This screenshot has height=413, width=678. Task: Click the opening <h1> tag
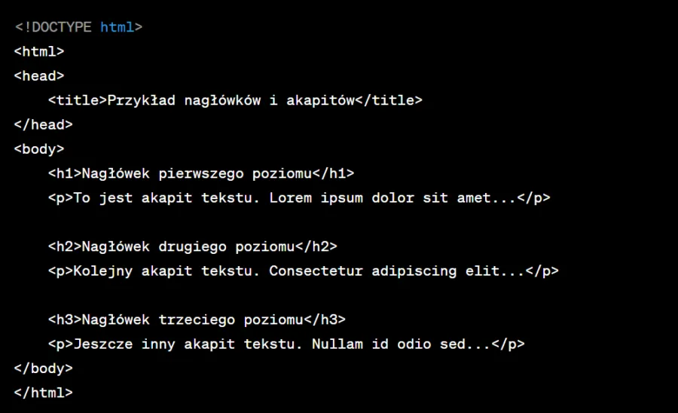(x=65, y=173)
